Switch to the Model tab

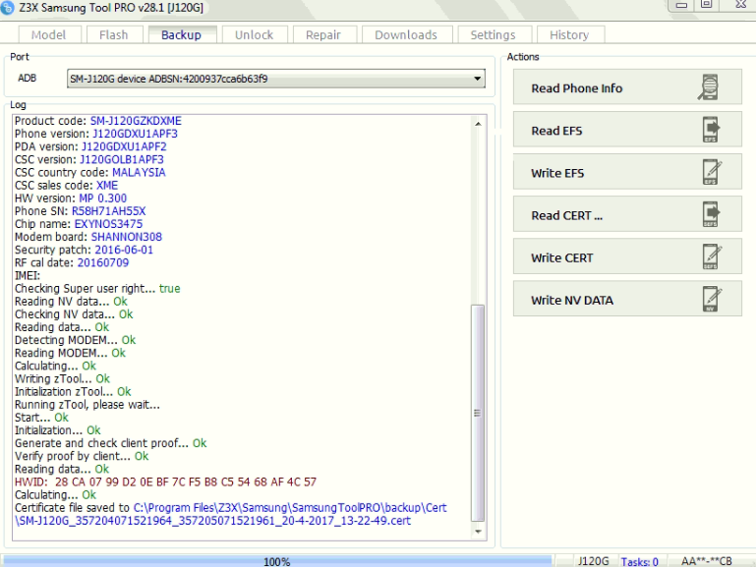coord(49,34)
